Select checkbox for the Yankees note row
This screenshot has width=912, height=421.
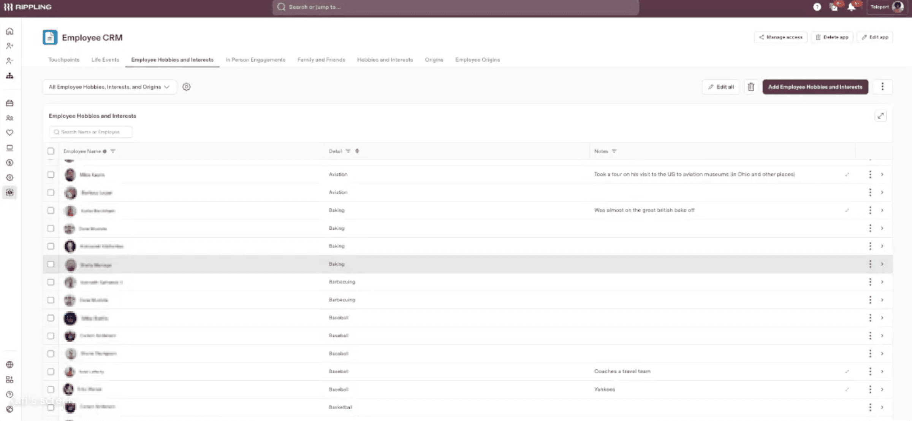tap(51, 389)
